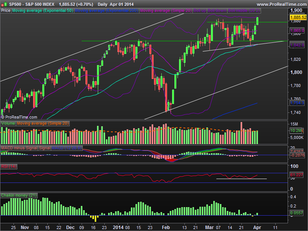Screen dimensions: 308x231
Task: Click the 07 date label after Mar
Action: [218, 228]
